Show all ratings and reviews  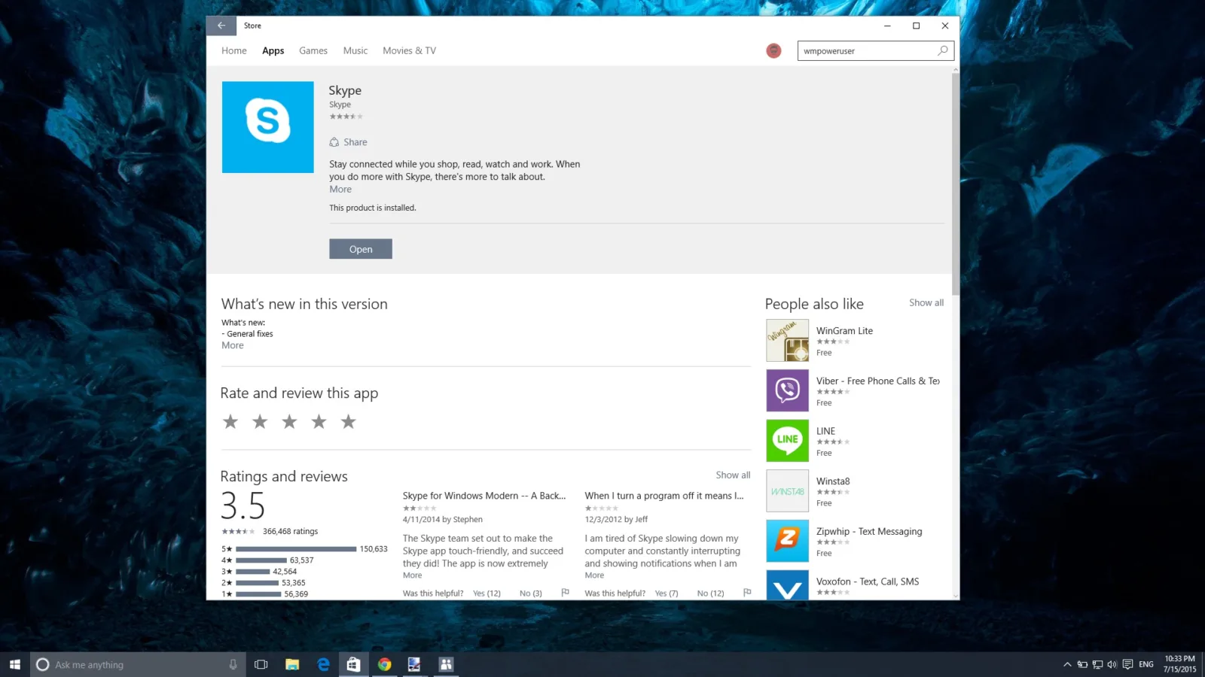[733, 475]
